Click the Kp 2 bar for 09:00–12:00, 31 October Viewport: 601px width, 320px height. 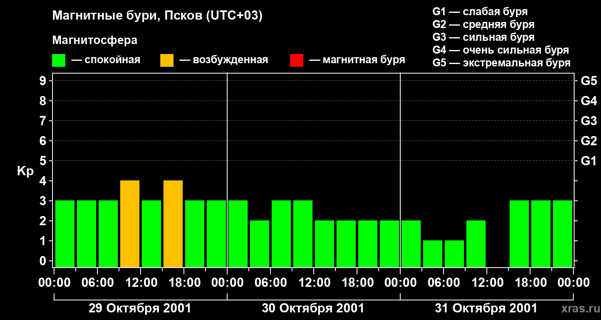476,244
